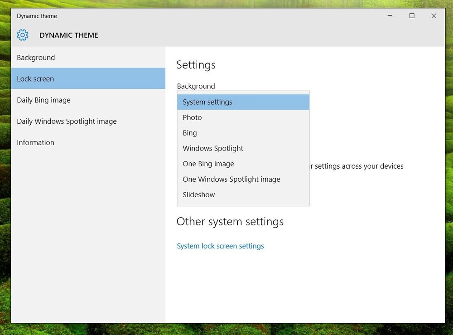Image resolution: width=453 pixels, height=335 pixels.
Task: Pick Photo option in background dropdown
Action: (192, 117)
